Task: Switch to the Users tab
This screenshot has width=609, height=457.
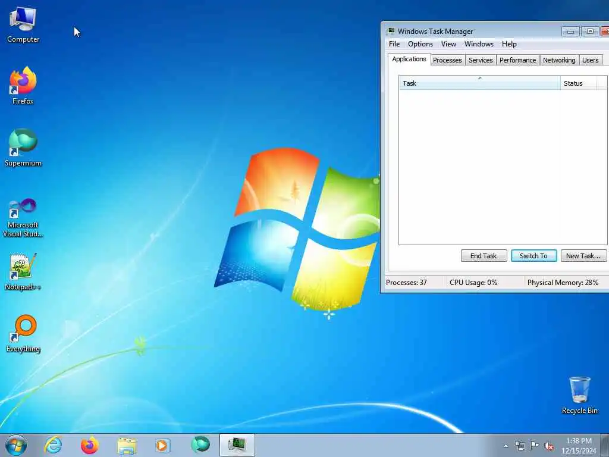Action: point(591,60)
